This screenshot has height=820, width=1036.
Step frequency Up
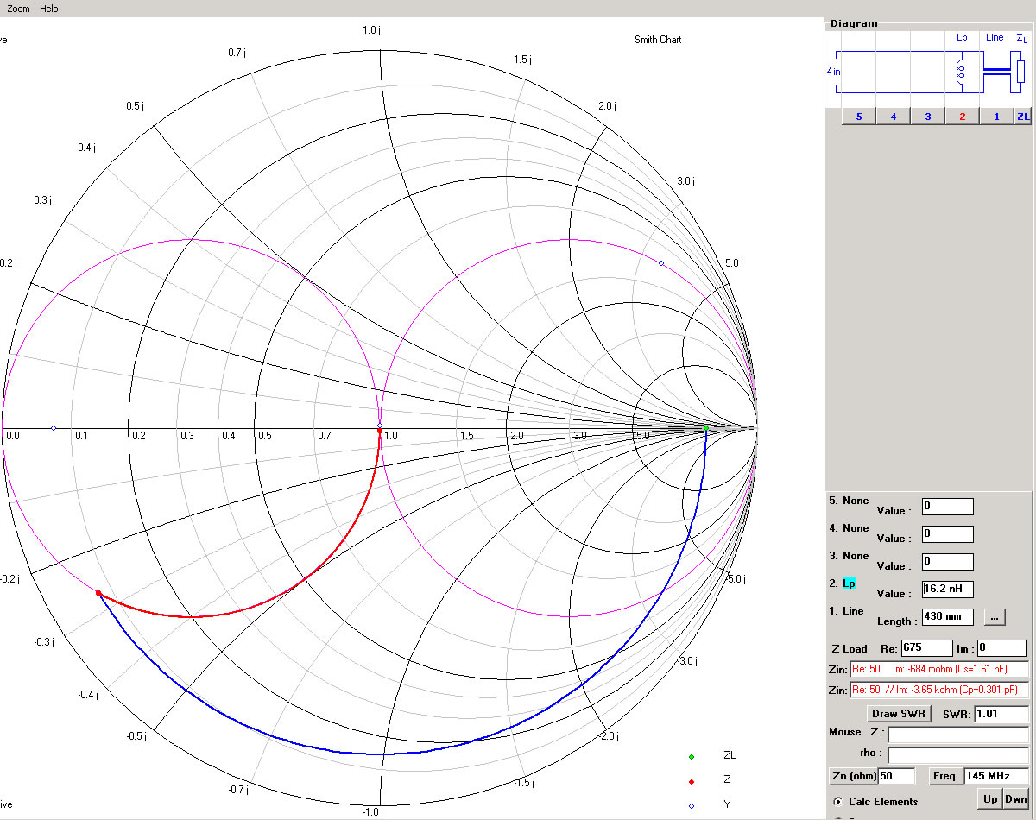coord(989,799)
